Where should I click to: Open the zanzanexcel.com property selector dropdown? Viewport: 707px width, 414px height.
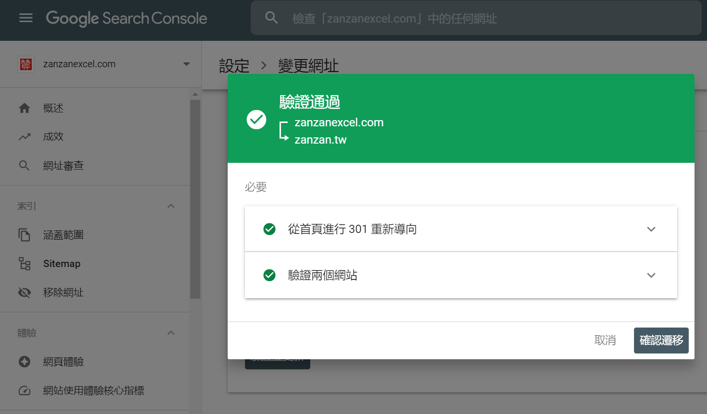coord(186,64)
